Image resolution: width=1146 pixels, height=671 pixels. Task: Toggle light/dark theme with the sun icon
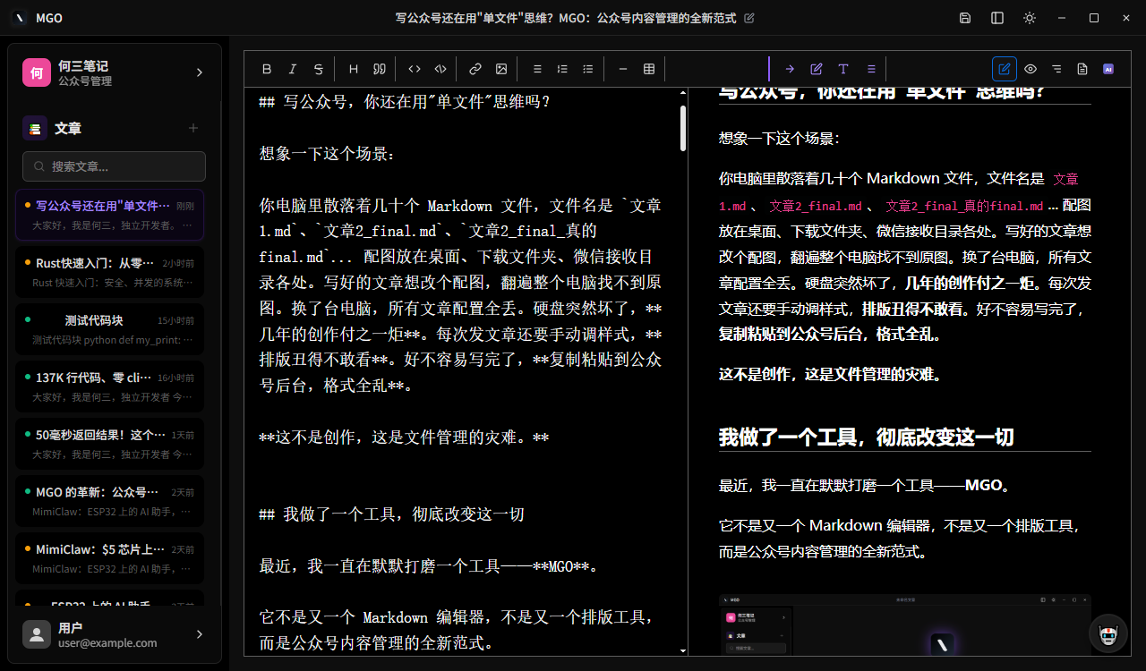click(x=1029, y=18)
